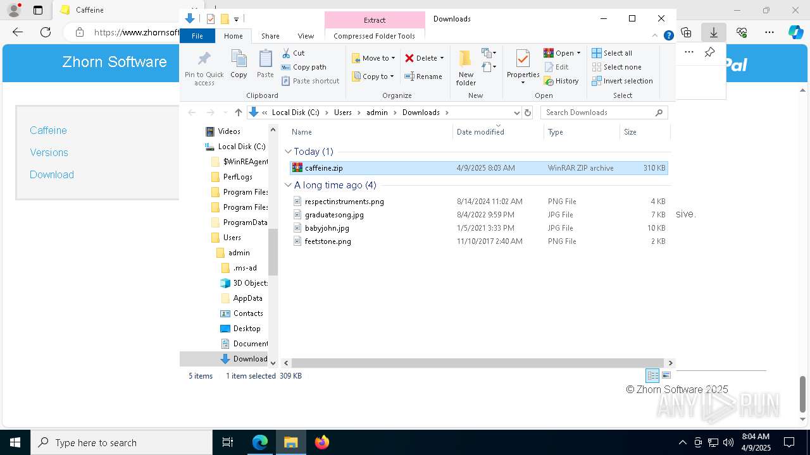
Task: Open Quick Access Toolbar customize dropdown
Action: (236, 19)
